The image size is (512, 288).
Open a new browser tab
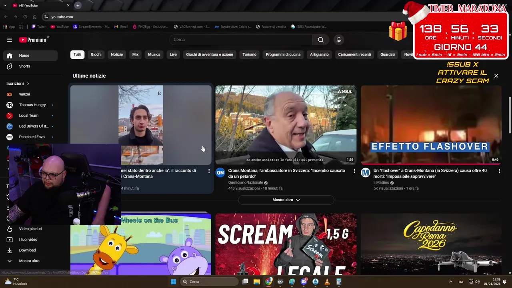click(x=78, y=5)
